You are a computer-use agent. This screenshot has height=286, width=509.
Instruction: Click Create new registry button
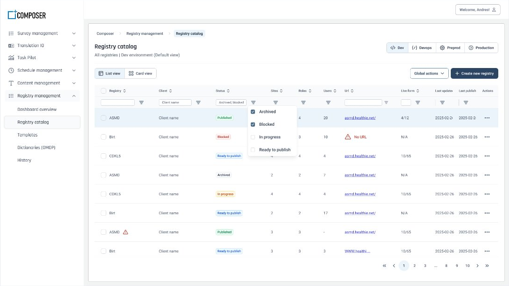click(x=474, y=73)
